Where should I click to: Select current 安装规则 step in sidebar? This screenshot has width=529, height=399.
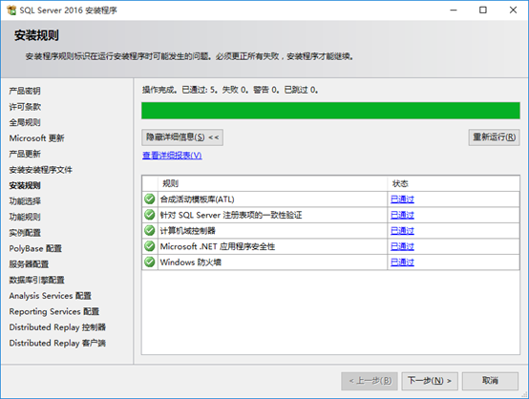[25, 185]
